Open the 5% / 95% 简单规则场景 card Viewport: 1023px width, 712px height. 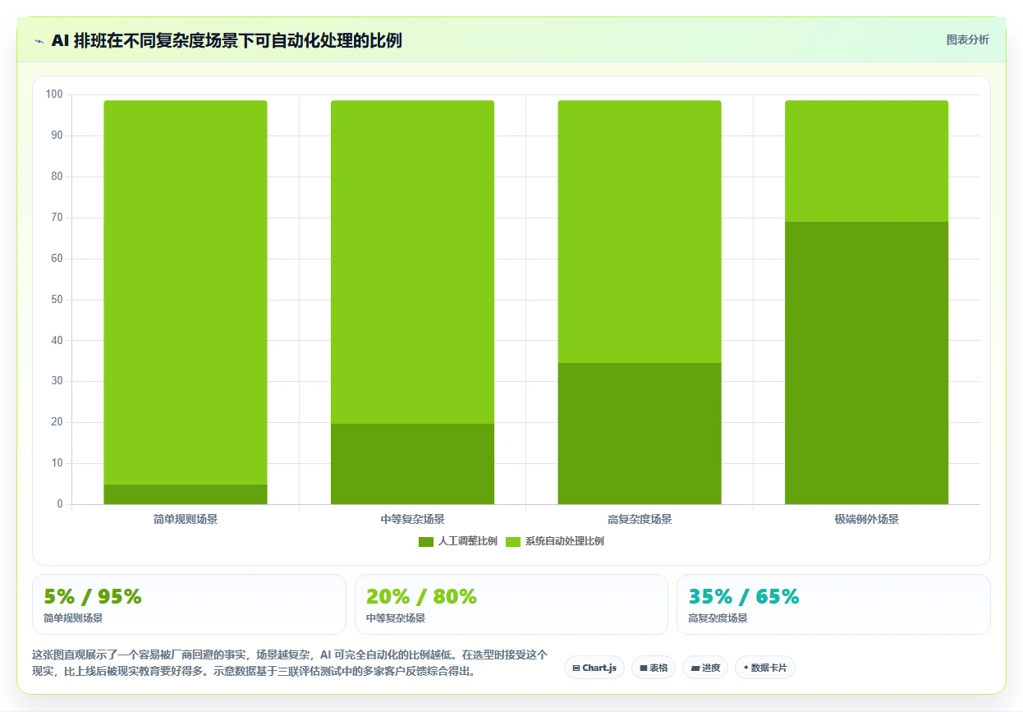tap(189, 604)
